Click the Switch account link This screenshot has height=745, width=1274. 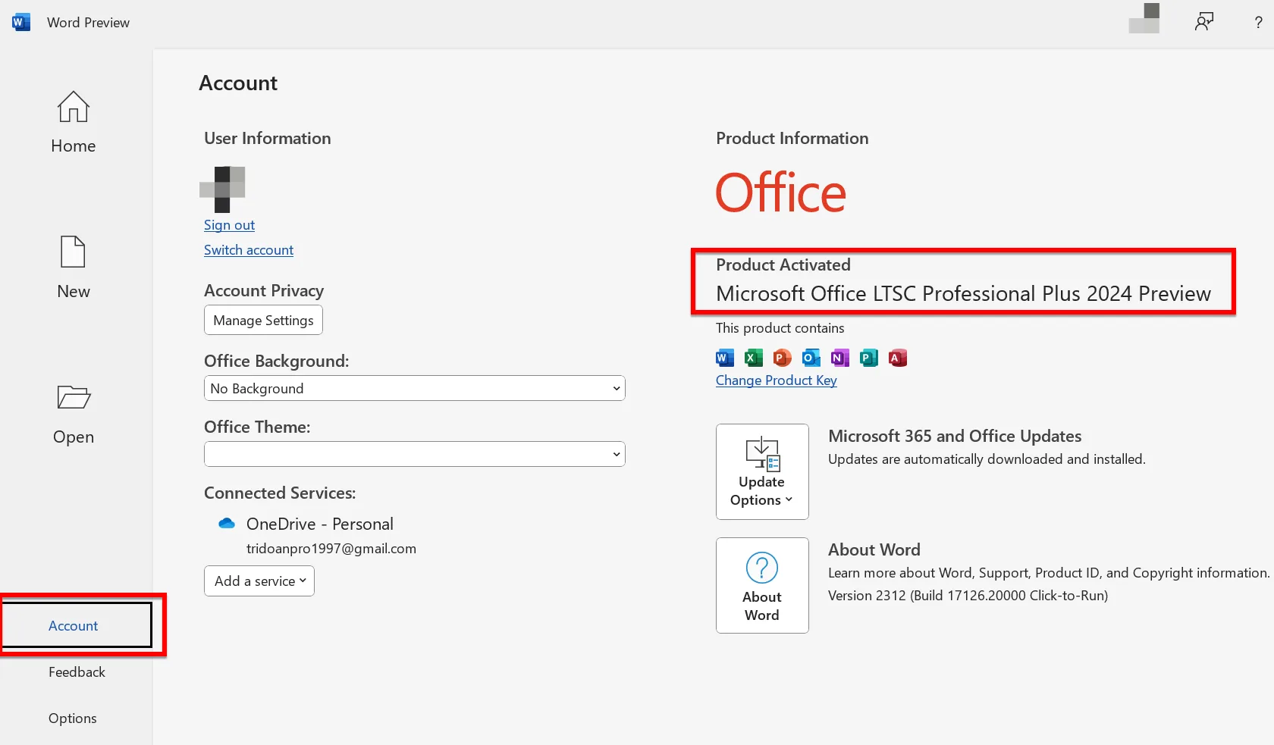[x=249, y=250]
